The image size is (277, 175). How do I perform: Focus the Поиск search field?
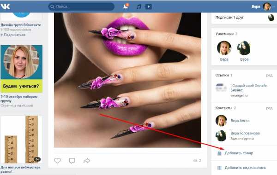(81, 6)
